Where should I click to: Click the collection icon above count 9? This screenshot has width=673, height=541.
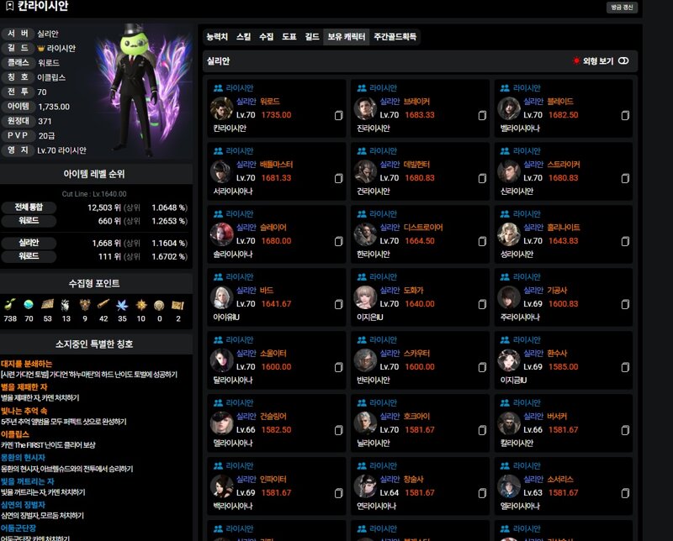(85, 304)
